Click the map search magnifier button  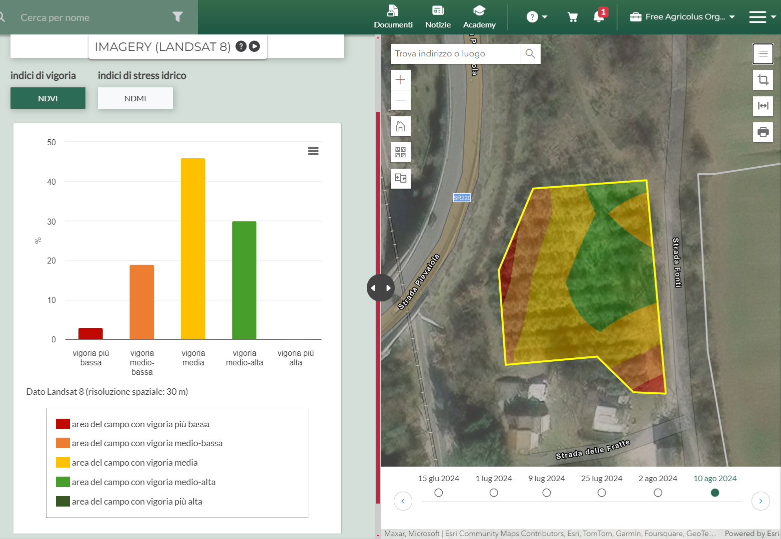coord(531,54)
